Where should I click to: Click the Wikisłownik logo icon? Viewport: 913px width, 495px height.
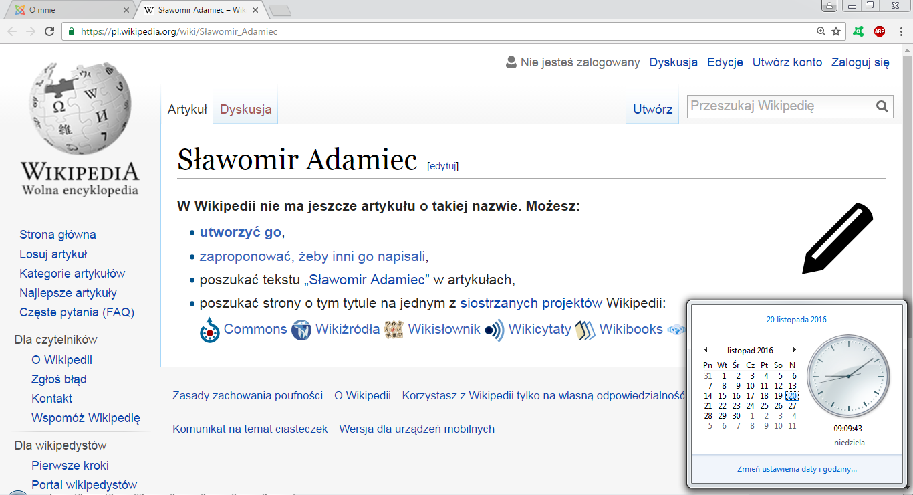coord(394,330)
